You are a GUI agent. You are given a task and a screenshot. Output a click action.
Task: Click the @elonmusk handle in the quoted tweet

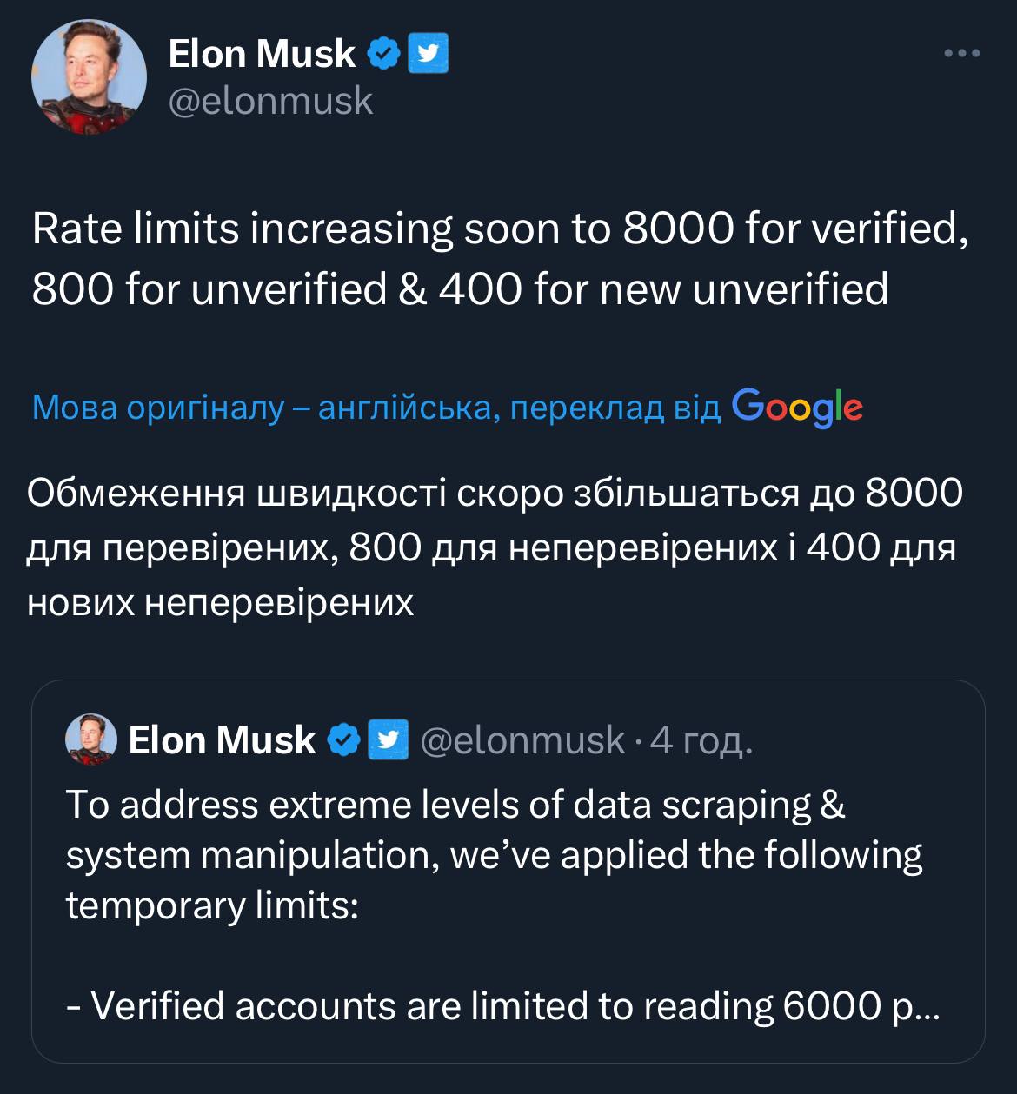522,740
